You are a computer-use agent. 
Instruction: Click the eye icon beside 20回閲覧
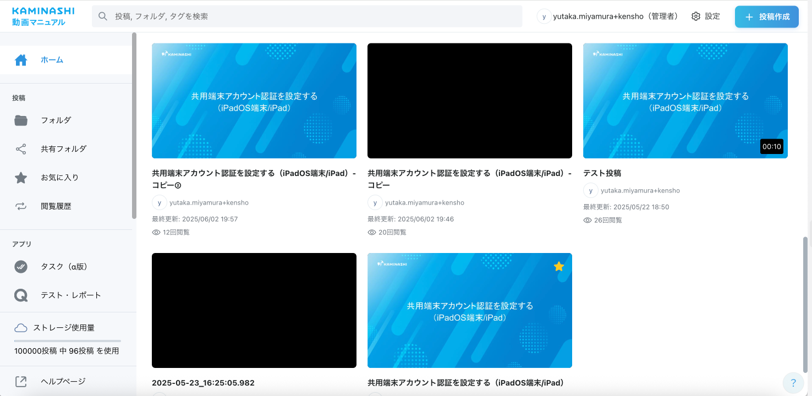pyautogui.click(x=372, y=232)
